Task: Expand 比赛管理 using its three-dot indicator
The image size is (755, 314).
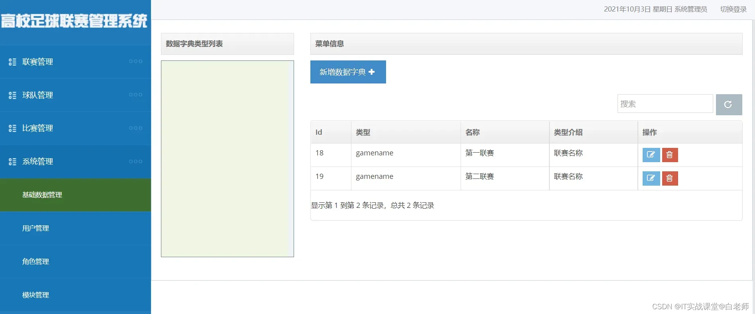Action: point(135,128)
